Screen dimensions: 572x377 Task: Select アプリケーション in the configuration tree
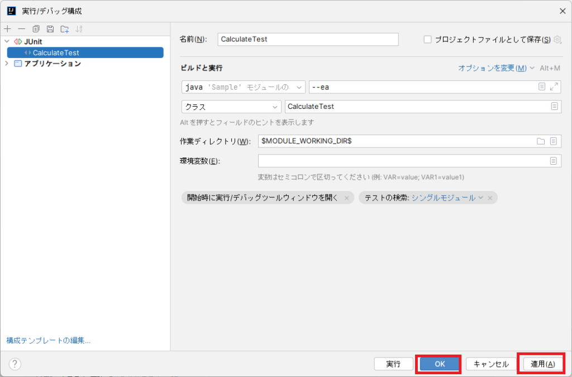[x=53, y=64]
